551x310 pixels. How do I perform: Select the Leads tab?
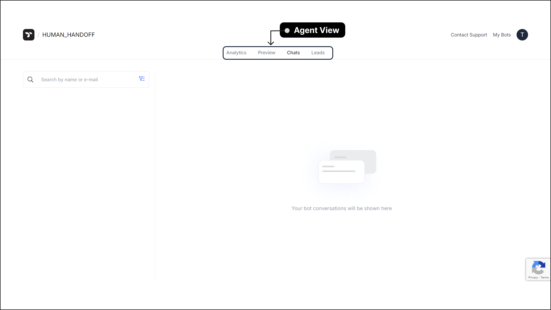point(318,52)
